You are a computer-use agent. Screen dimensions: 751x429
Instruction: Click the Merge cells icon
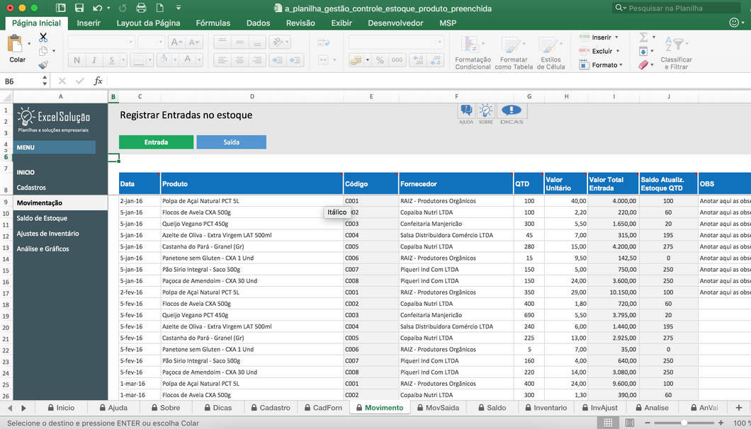(323, 60)
